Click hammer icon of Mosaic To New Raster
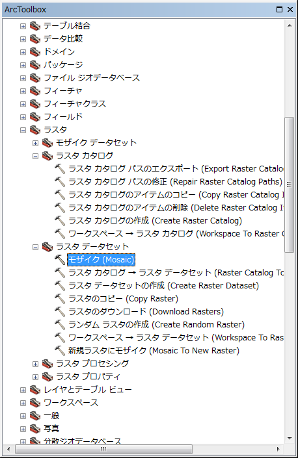 pyautogui.click(x=60, y=351)
